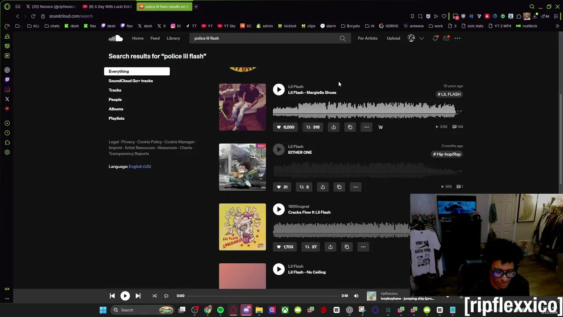Open the profile avatar menu
563x317 pixels.
coord(411,38)
